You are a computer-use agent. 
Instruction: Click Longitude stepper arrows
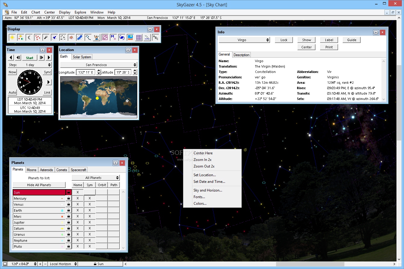click(x=99, y=72)
